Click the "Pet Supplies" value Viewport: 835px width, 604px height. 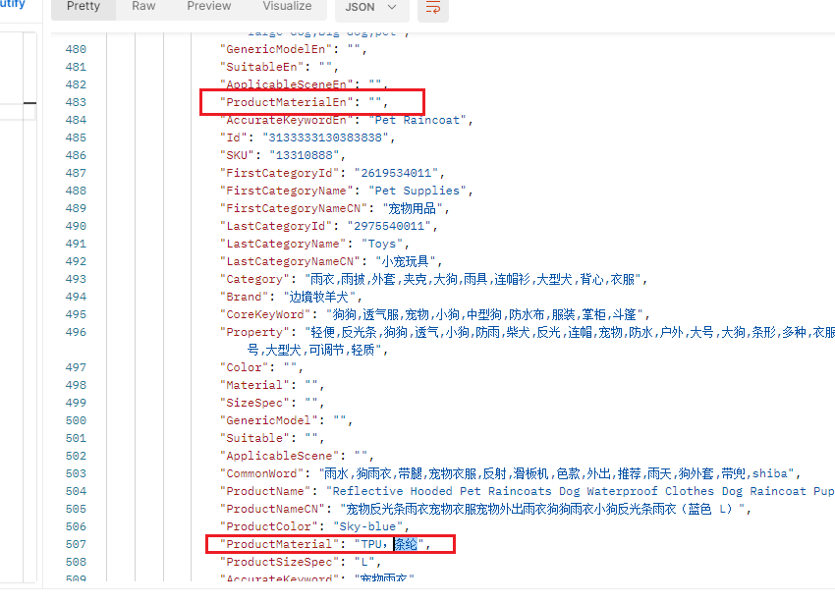pos(417,191)
